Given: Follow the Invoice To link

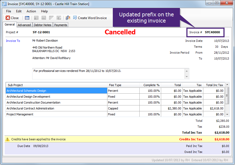Looking at the screenshot, I should tap(13, 41).
